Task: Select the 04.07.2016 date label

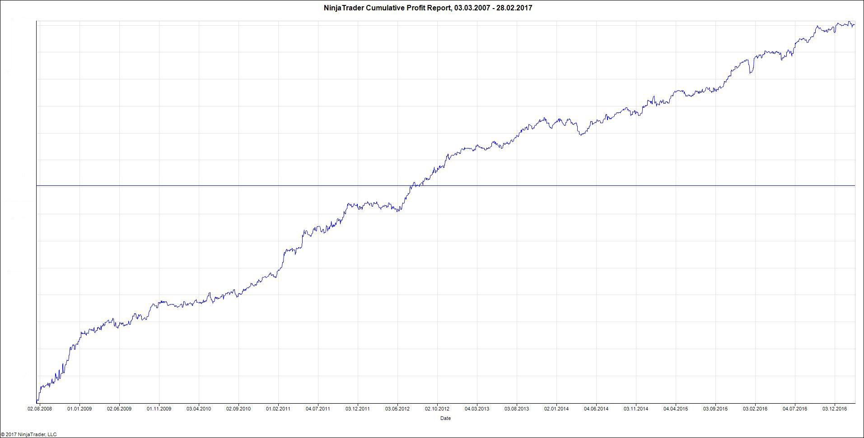Action: (795, 409)
